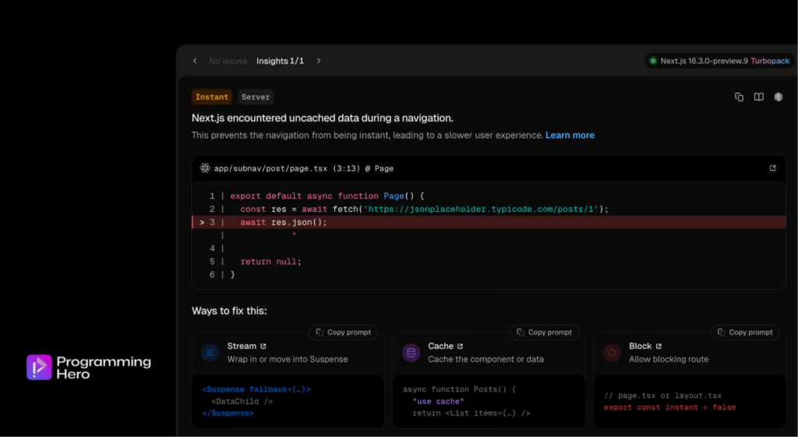Go to the next insight with right chevron

(x=319, y=61)
